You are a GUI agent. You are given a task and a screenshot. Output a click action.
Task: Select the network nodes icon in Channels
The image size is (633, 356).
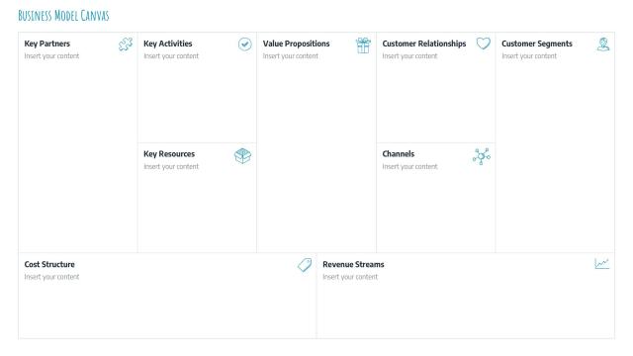(x=482, y=156)
